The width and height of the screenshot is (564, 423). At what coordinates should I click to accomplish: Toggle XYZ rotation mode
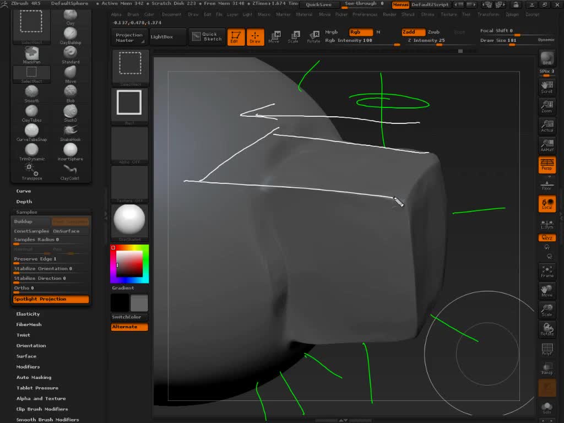point(547,238)
